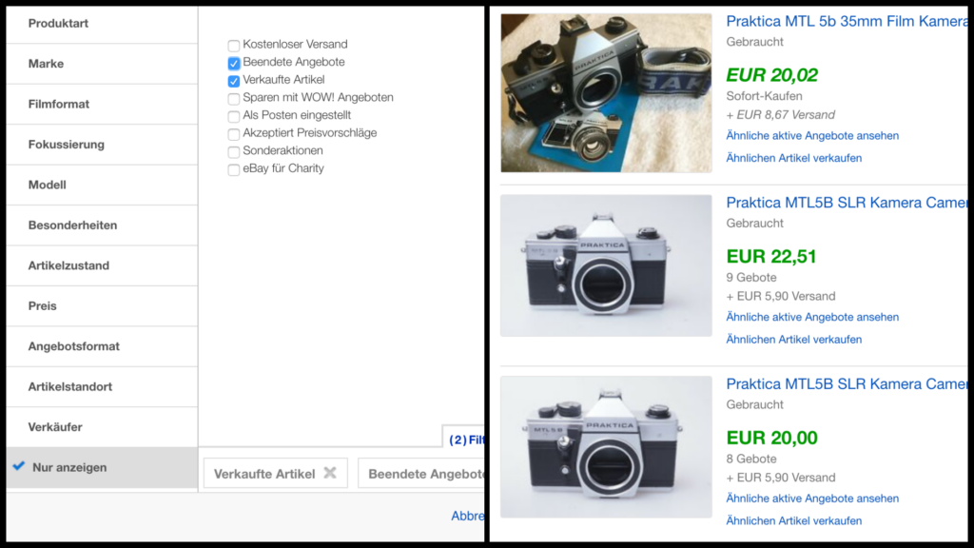
Task: Select the Verkäufer filter category
Action: [102, 427]
